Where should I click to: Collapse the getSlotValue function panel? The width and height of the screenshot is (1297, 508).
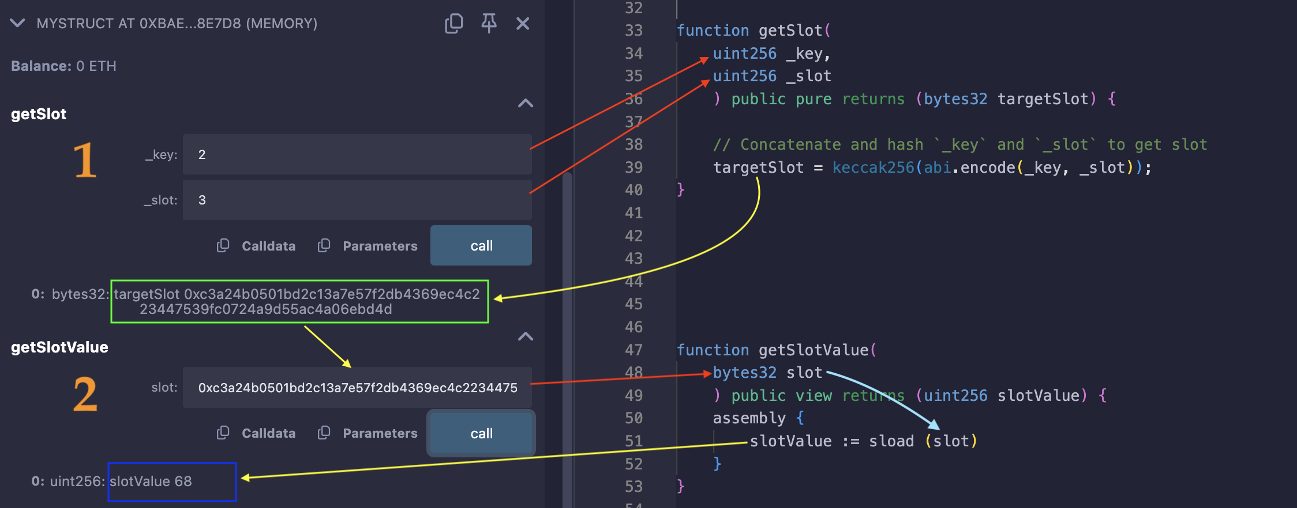(526, 337)
